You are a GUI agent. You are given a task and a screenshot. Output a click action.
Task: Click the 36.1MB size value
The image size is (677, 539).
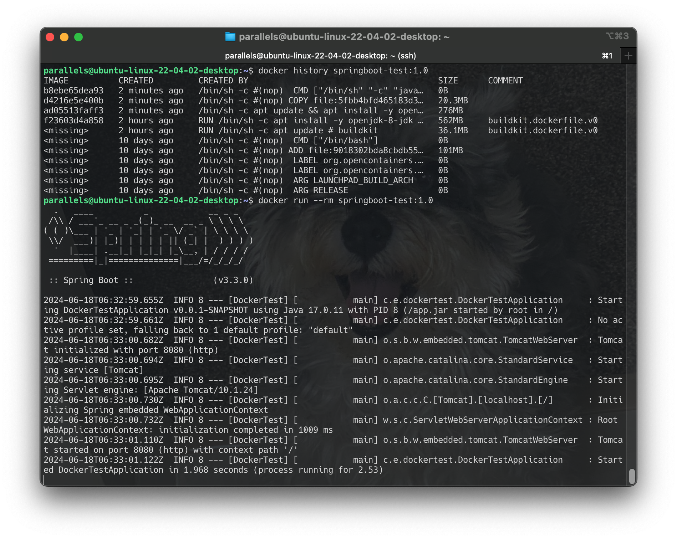pos(453,130)
